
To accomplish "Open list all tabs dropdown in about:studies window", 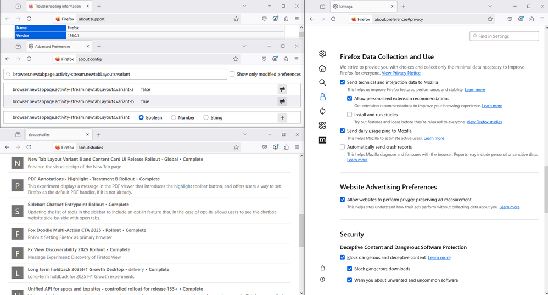I will point(245,134).
